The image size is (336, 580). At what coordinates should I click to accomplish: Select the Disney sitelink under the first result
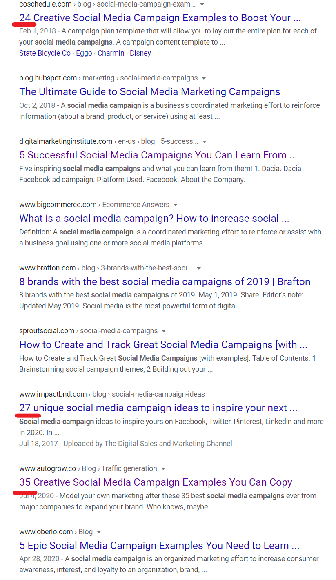click(x=140, y=53)
